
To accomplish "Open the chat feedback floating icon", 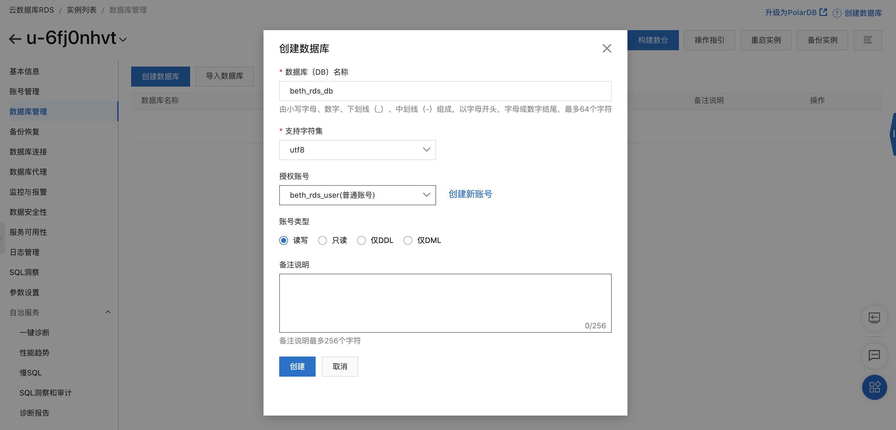I will [x=874, y=355].
